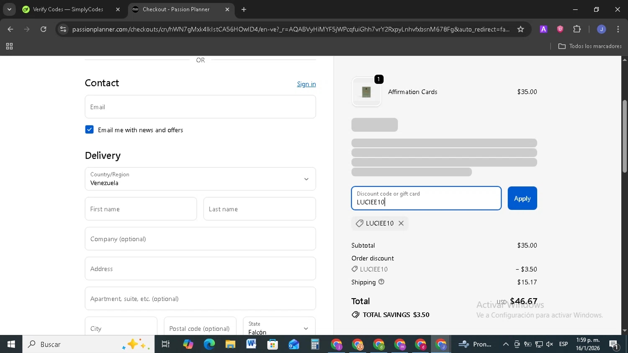Click the Shipping help question icon
628x353 pixels.
point(381,282)
